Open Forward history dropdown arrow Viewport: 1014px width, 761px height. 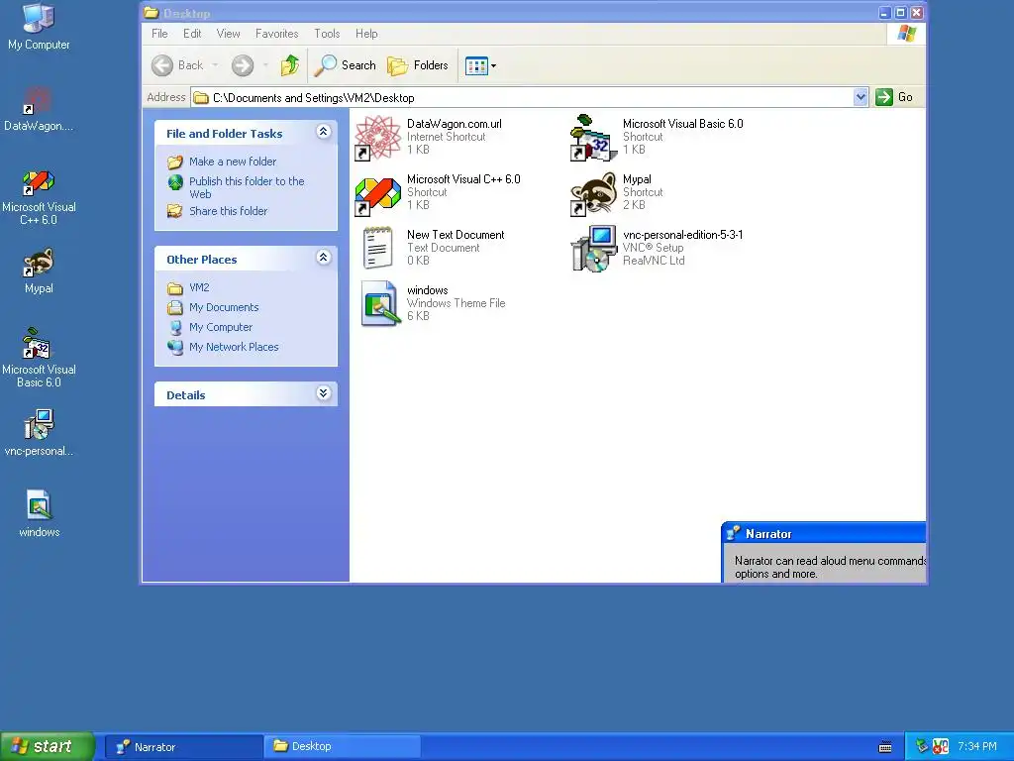(x=265, y=65)
